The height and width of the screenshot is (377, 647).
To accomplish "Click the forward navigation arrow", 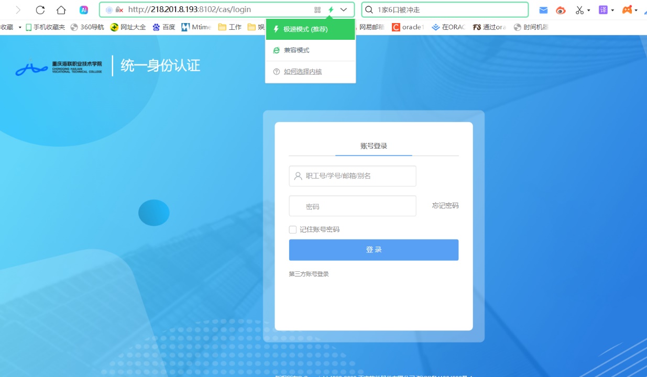I will coord(18,10).
